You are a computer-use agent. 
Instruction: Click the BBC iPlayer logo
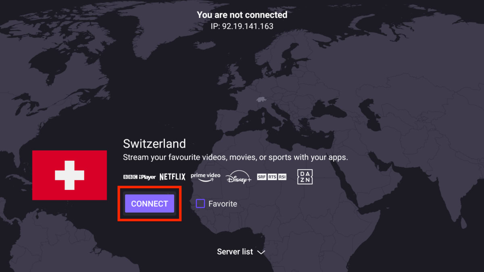(x=139, y=177)
